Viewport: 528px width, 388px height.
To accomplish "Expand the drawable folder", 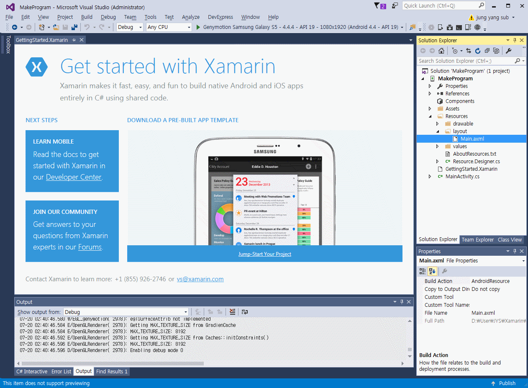I will [x=437, y=124].
